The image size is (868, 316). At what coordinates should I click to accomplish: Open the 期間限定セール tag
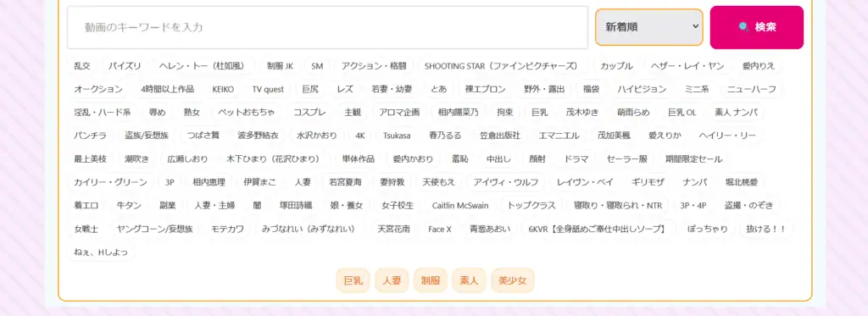(694, 158)
